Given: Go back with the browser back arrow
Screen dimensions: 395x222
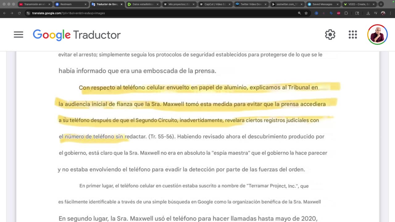Looking at the screenshot, I should [x=4, y=13].
